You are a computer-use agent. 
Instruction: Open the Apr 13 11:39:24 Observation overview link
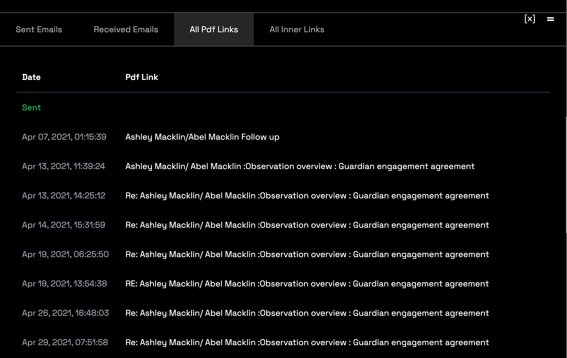click(x=300, y=166)
